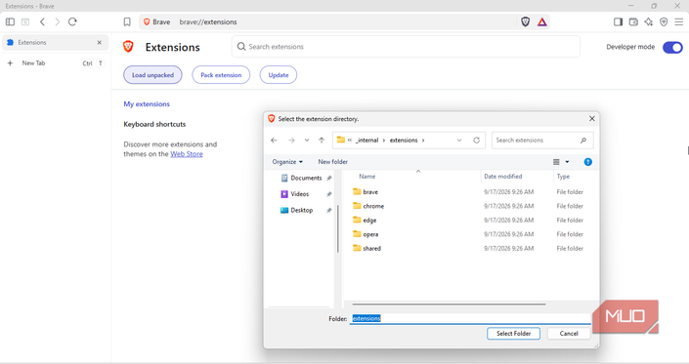Follow the Web Store link
The image size is (689, 364).
tap(187, 154)
